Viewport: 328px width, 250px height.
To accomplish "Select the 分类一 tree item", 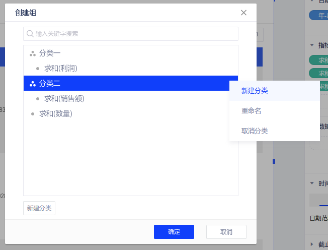I will click(x=50, y=53).
